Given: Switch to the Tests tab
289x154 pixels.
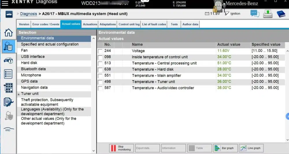Looking at the screenshot, I should coord(174,24).
